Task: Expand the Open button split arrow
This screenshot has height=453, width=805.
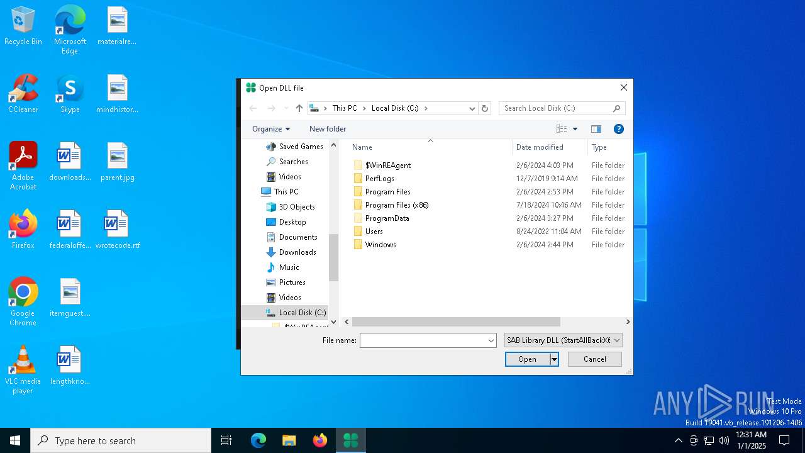Action: click(x=554, y=359)
